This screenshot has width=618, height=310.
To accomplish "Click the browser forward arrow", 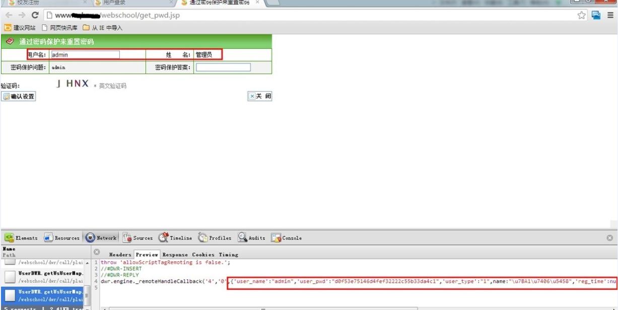I will (x=22, y=16).
